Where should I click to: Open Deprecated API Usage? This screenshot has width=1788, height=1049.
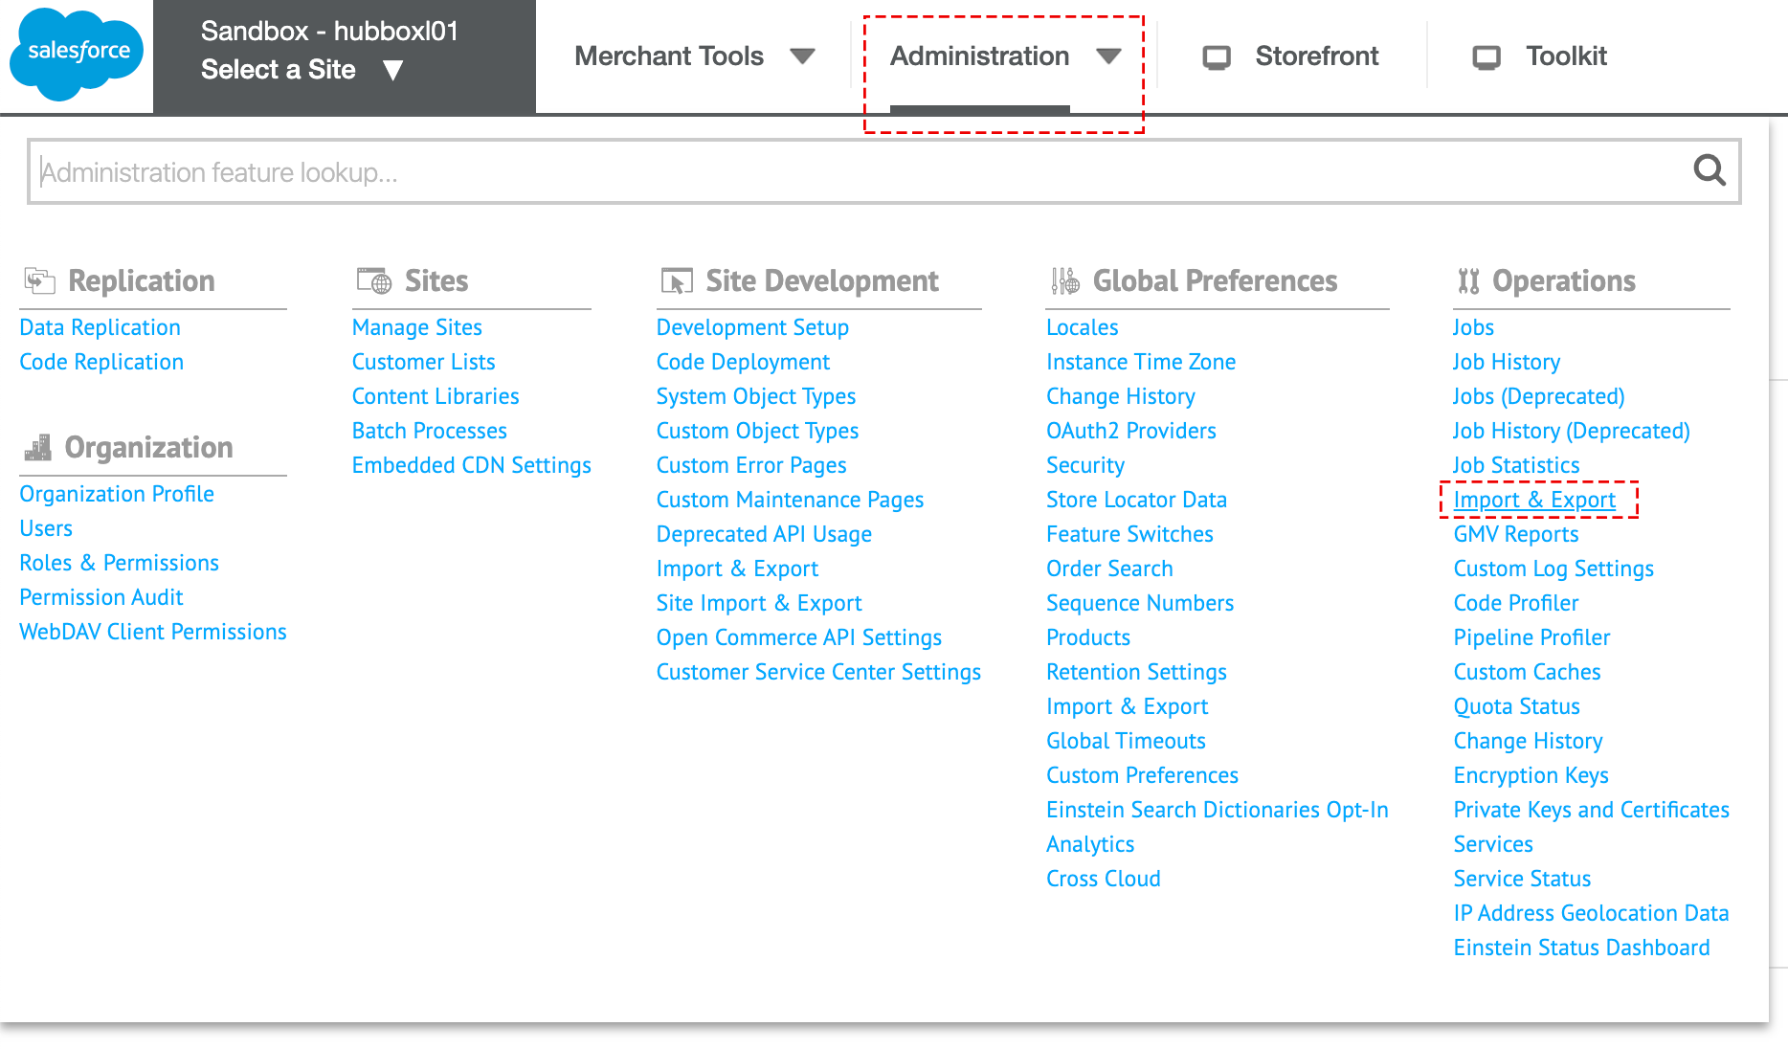point(764,534)
